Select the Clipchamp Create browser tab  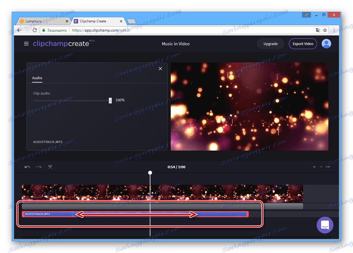96,21
